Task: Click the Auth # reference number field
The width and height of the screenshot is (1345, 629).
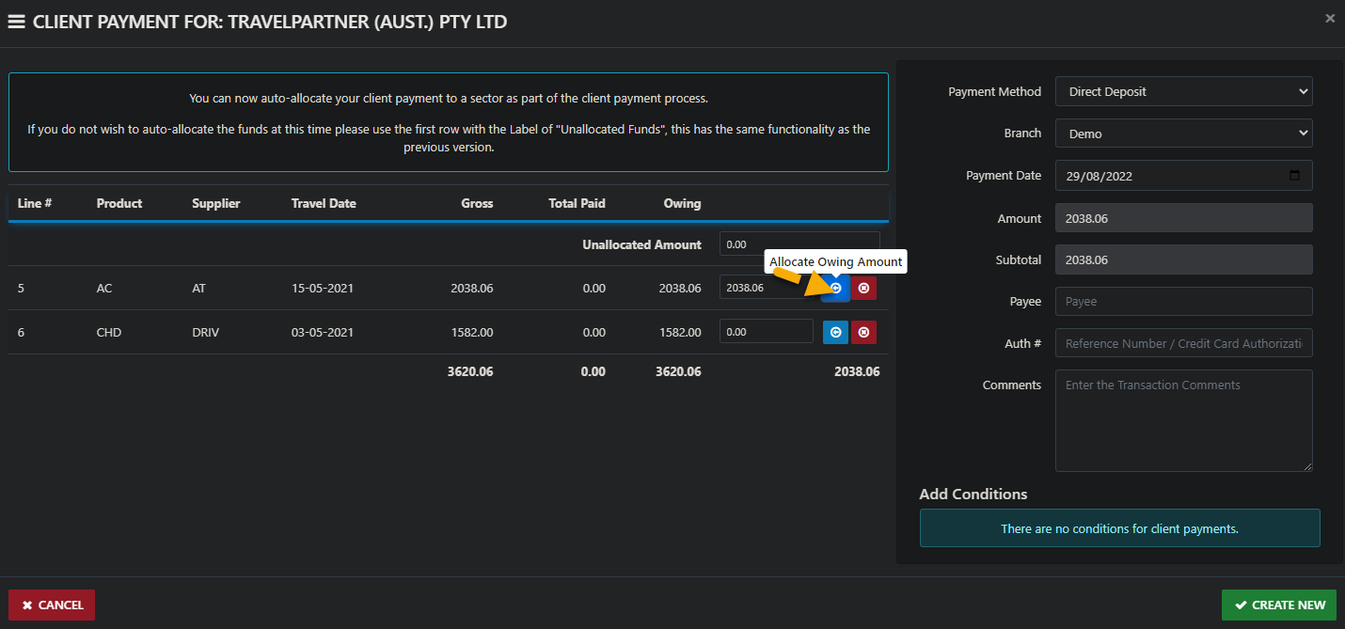Action: 1183,343
